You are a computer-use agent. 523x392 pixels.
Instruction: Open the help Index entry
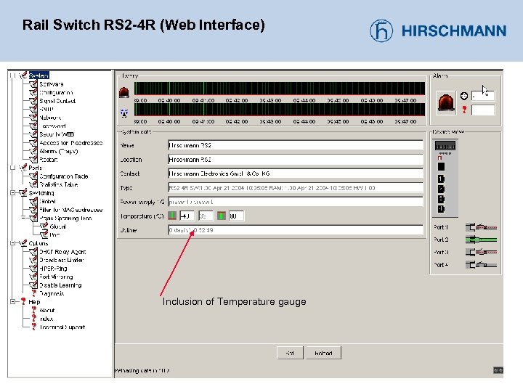point(46,319)
